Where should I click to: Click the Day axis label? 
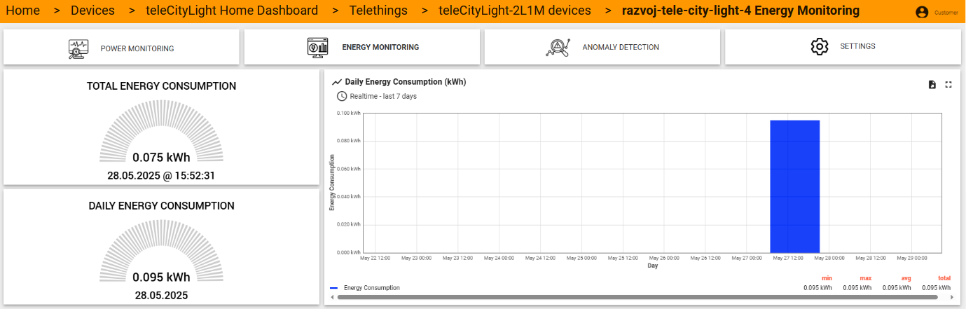point(653,266)
